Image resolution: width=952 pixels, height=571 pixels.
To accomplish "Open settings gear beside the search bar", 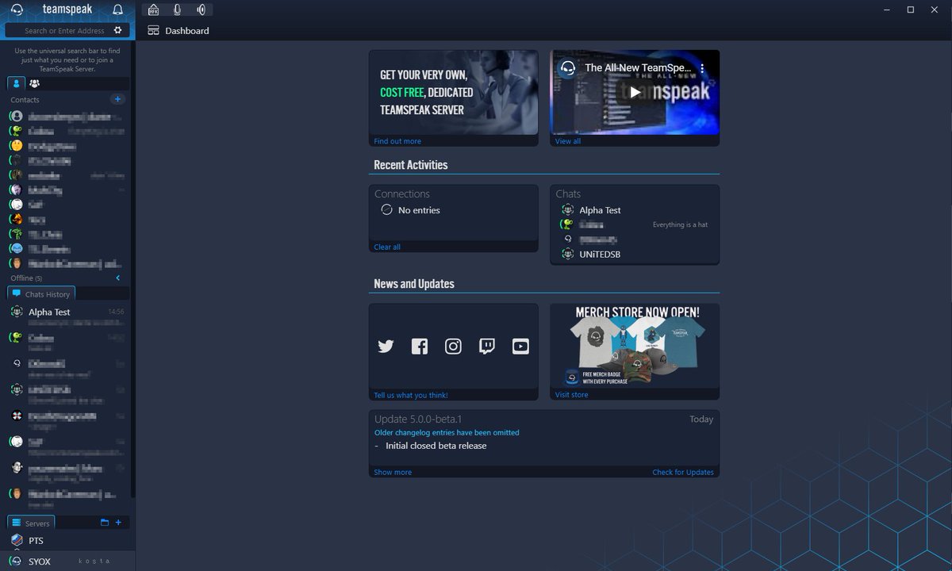I will pyautogui.click(x=117, y=30).
